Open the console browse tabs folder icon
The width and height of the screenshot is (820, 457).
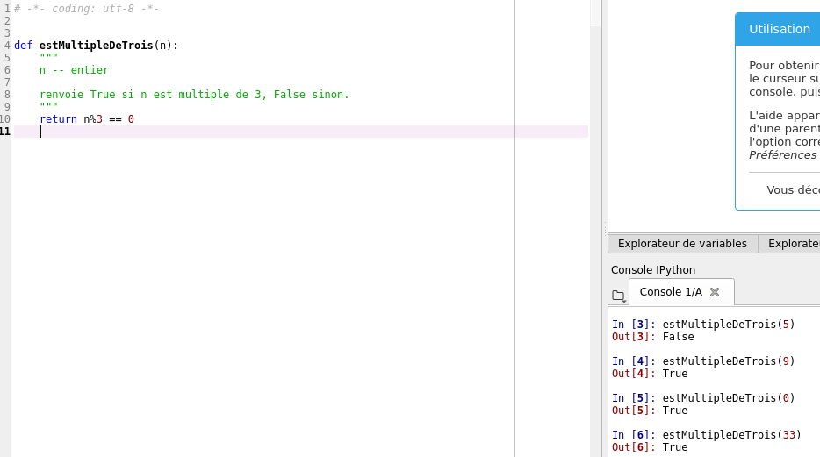click(618, 296)
